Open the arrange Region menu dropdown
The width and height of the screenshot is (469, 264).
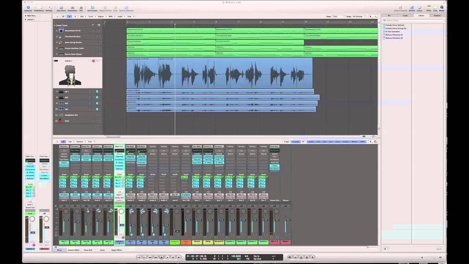(x=101, y=16)
